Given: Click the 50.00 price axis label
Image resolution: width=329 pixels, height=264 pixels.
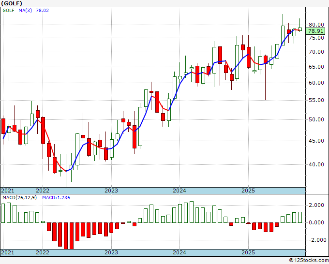Looking at the screenshot, I should [x=316, y=119].
